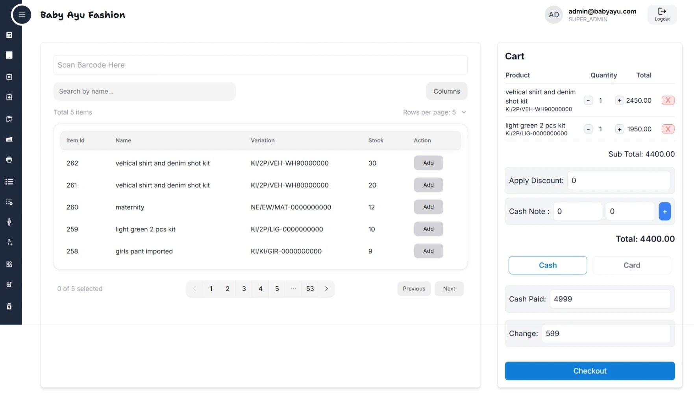Image resolution: width=694 pixels, height=404 pixels.
Task: Open the printer icon in the sidebar
Action: click(9, 159)
